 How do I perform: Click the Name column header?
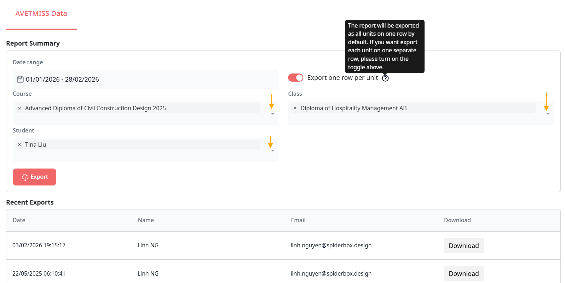pos(146,220)
